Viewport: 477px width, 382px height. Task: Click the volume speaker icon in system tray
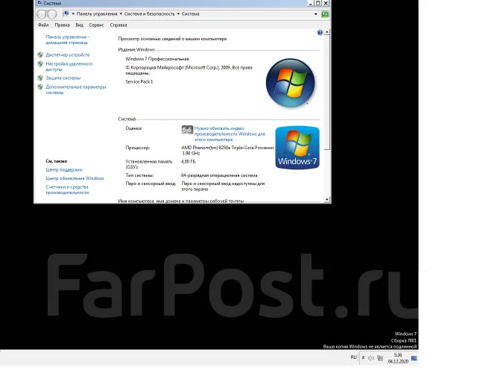coord(371,358)
